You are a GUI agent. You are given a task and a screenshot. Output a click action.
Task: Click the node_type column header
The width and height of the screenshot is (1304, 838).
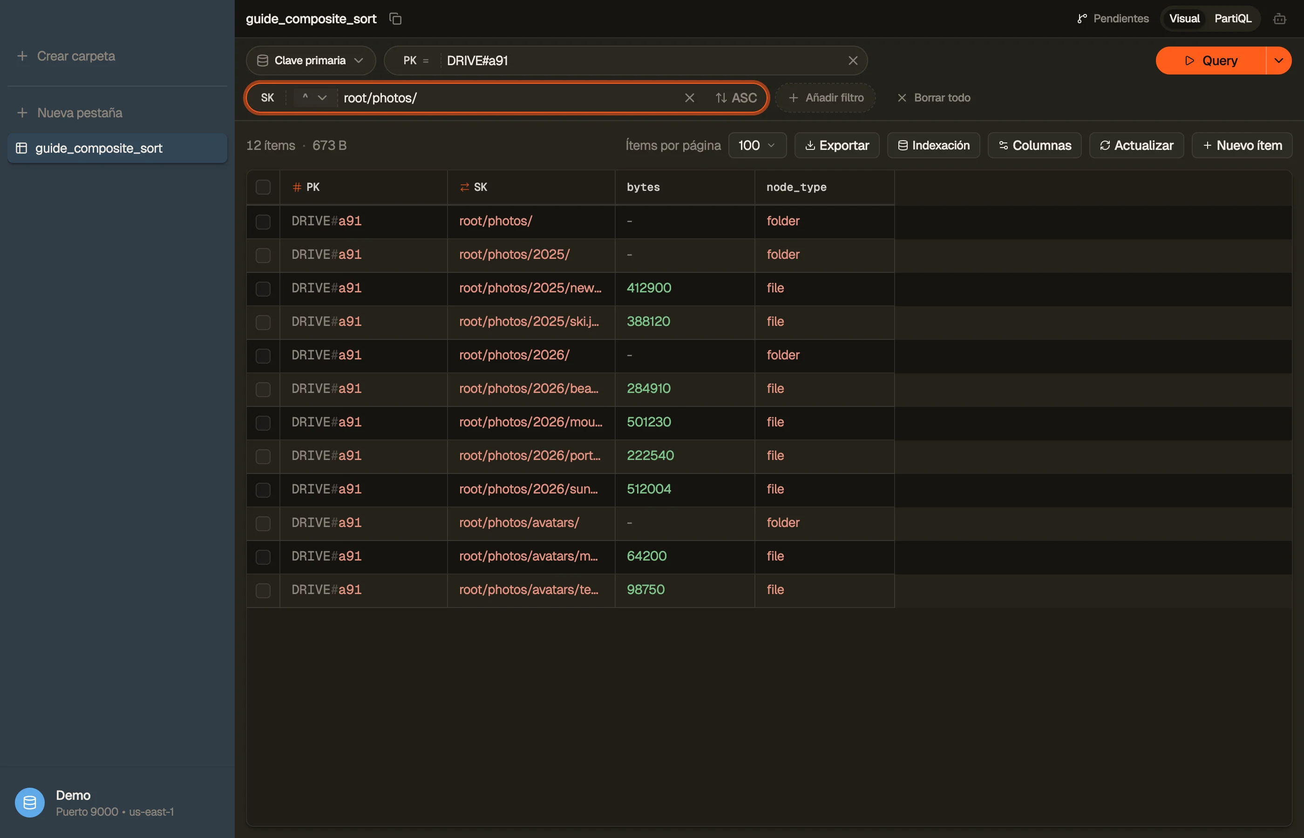pyautogui.click(x=824, y=187)
